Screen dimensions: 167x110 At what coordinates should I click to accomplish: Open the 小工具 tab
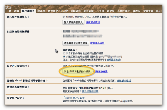point(100,11)
